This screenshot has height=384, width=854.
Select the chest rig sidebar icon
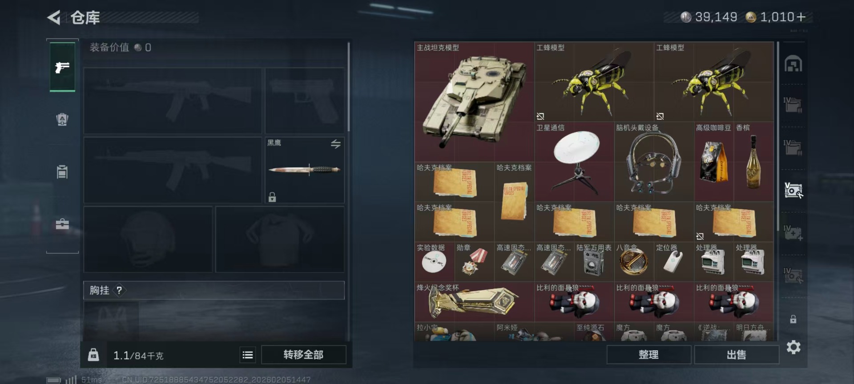pyautogui.click(x=62, y=172)
